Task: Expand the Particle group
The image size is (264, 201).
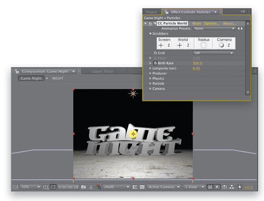Action: (x=150, y=83)
